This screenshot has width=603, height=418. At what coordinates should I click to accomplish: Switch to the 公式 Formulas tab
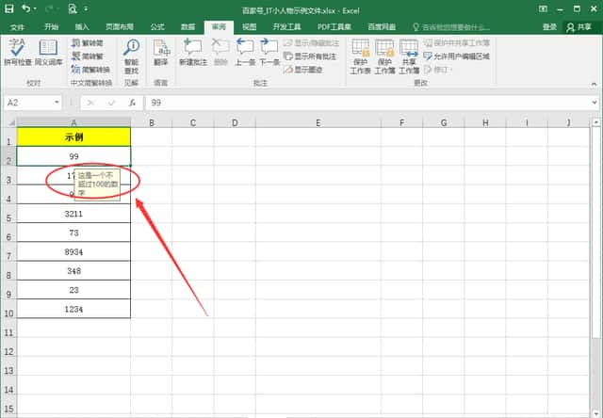[157, 27]
